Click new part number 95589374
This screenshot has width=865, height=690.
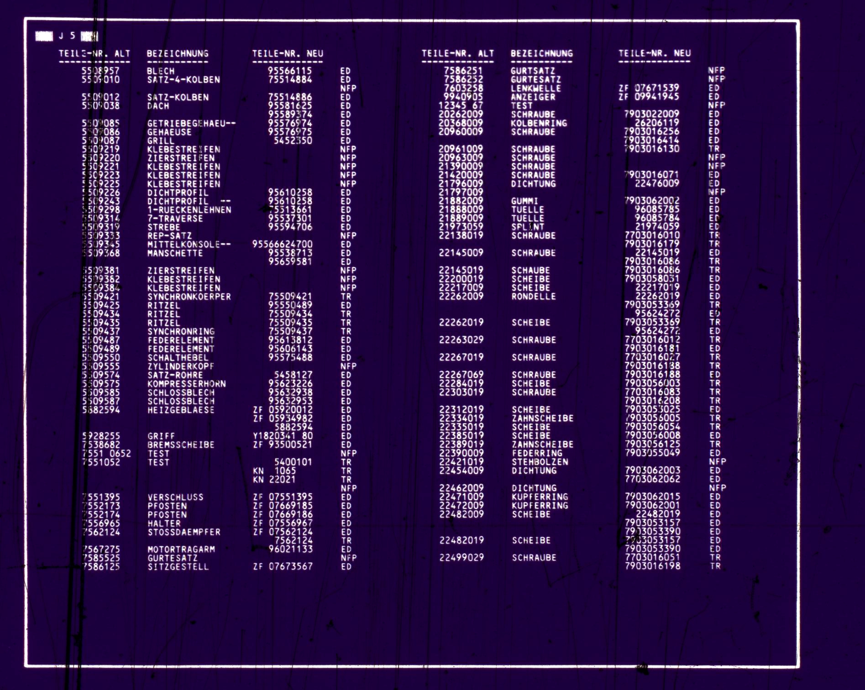tap(290, 115)
